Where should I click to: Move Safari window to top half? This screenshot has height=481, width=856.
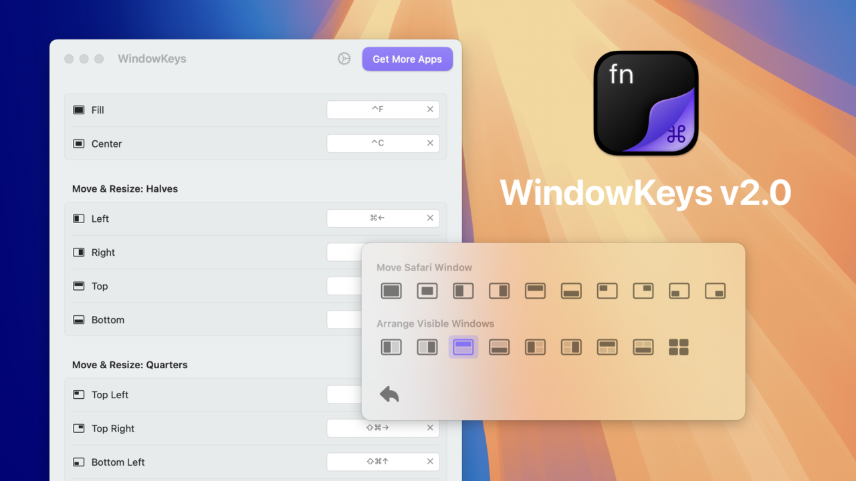coord(535,291)
